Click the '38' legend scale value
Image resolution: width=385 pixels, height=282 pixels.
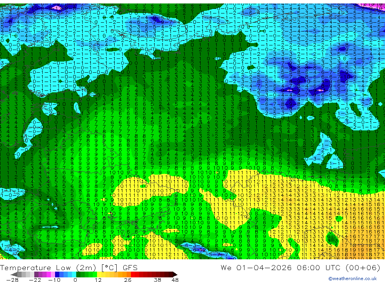(x=157, y=280)
